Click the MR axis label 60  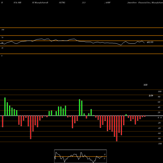click(159, 102)
